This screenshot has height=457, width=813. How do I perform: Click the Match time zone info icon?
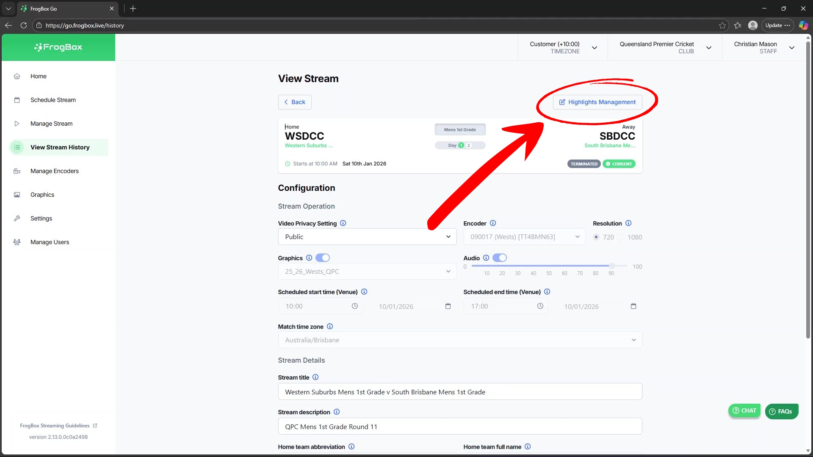[330, 326]
